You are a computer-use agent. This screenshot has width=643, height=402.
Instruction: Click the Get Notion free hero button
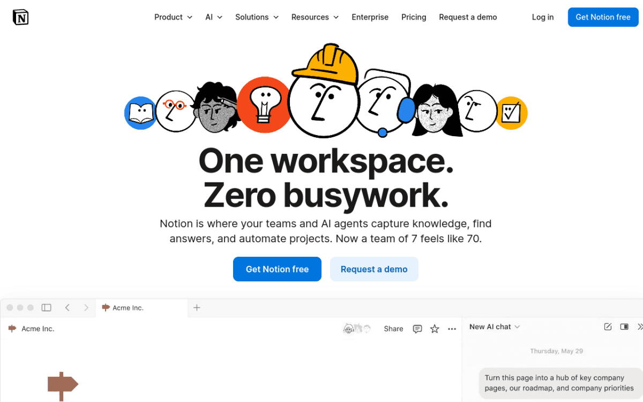click(277, 269)
